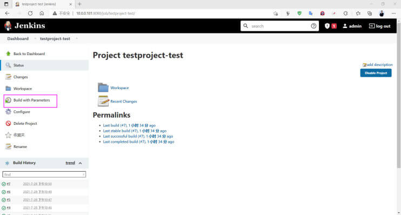The height and width of the screenshot is (215, 401).
Task: Click the admin user link
Action: (352, 26)
